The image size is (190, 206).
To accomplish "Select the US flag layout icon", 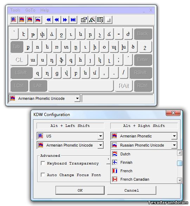I will (14, 20).
